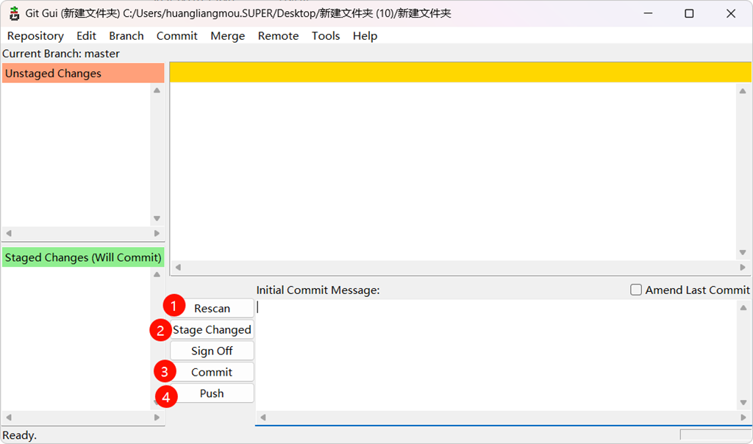Open the Edit menu
Image resolution: width=753 pixels, height=444 pixels.
[x=87, y=36]
